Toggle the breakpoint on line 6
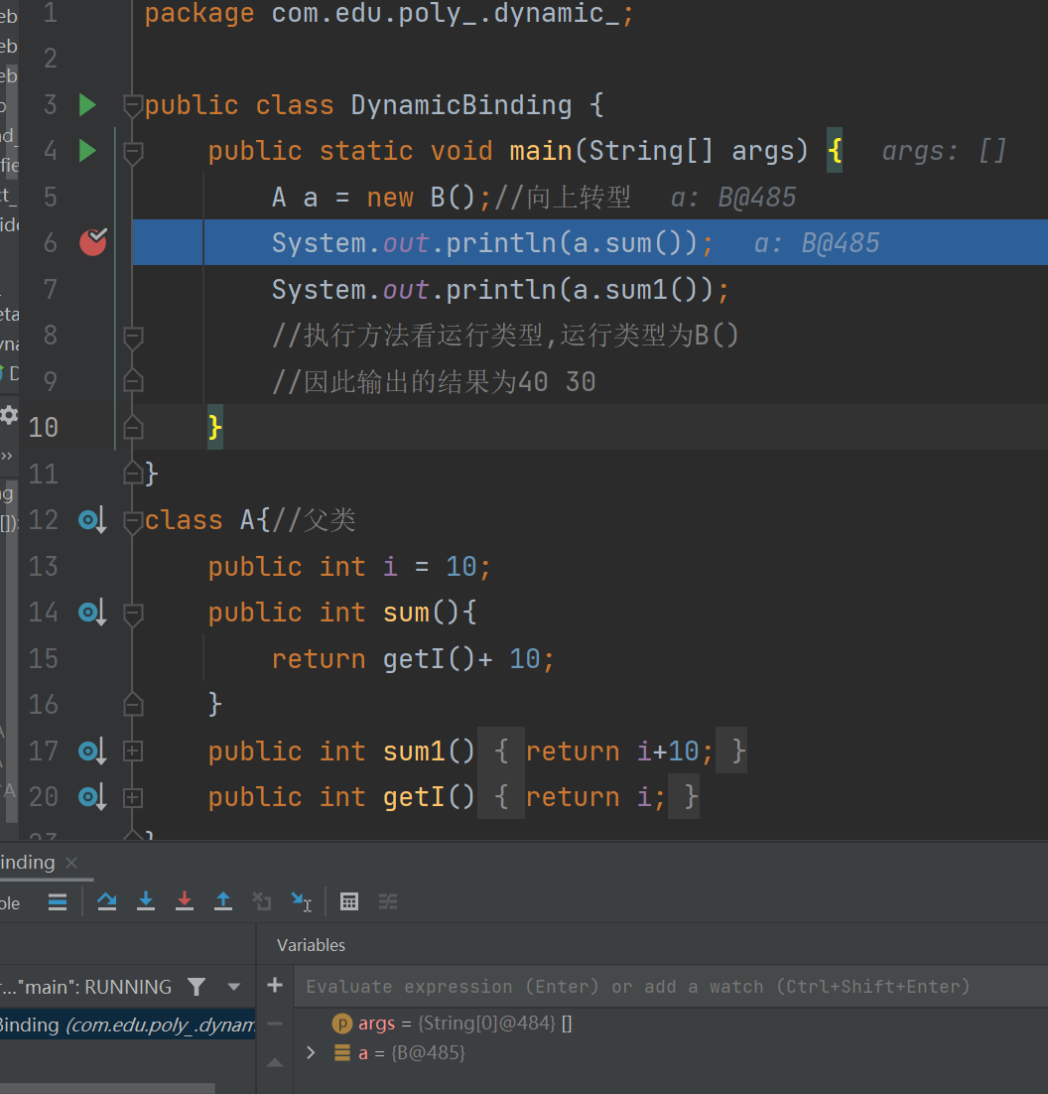 [92, 242]
